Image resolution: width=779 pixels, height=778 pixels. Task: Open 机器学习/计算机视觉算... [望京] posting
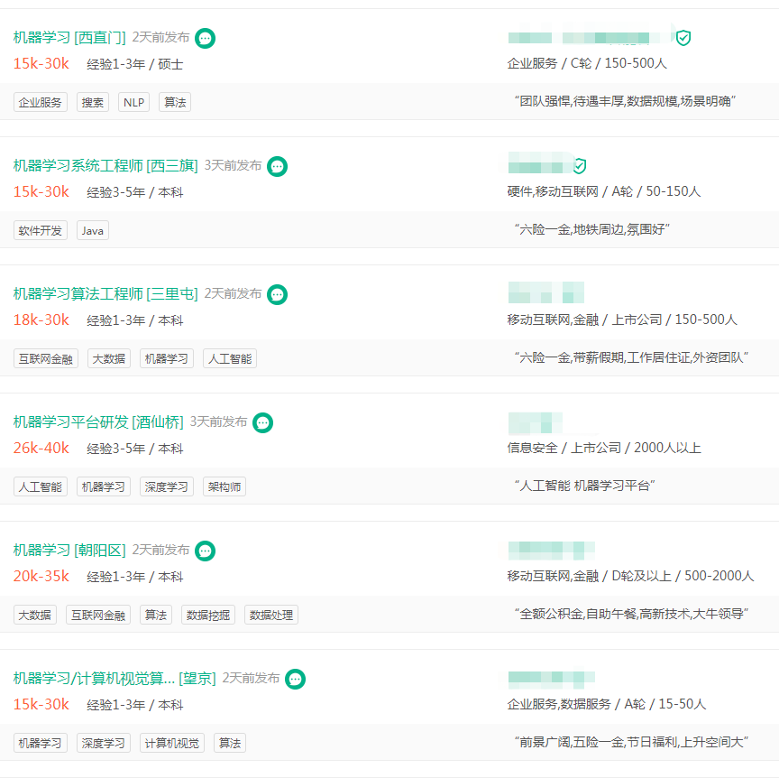[x=115, y=679]
